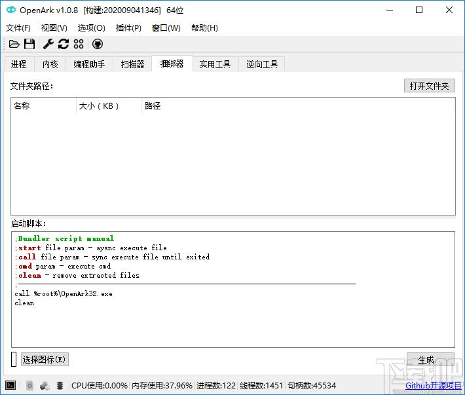Click the 大小 ( KB ) column header
The height and width of the screenshot is (395, 465).
(109, 105)
